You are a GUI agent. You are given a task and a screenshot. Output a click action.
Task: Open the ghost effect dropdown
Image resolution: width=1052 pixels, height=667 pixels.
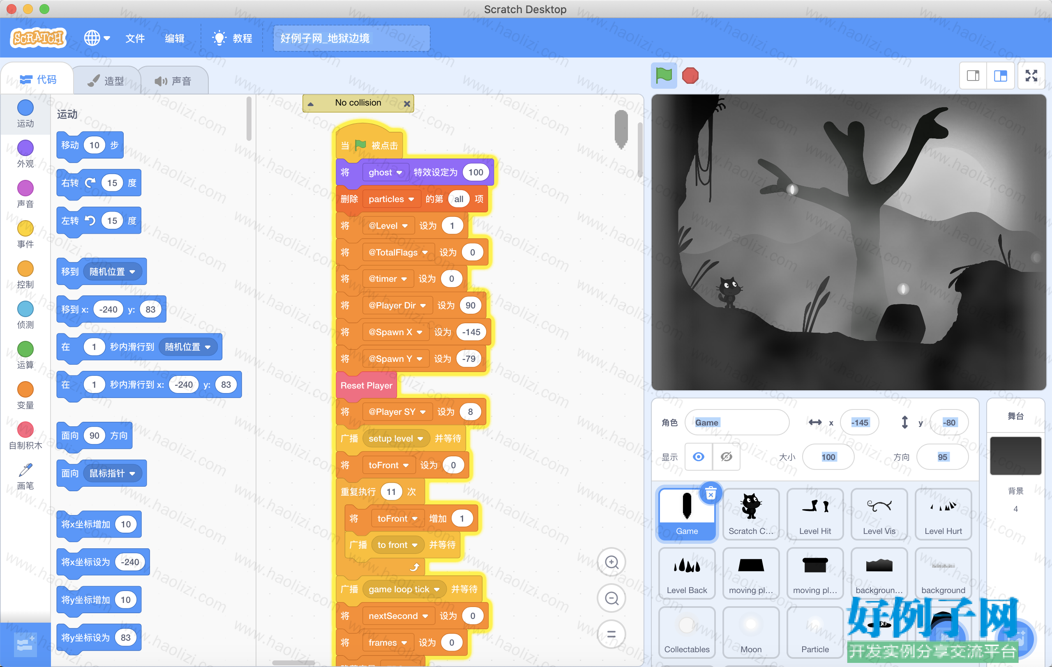pyautogui.click(x=385, y=172)
